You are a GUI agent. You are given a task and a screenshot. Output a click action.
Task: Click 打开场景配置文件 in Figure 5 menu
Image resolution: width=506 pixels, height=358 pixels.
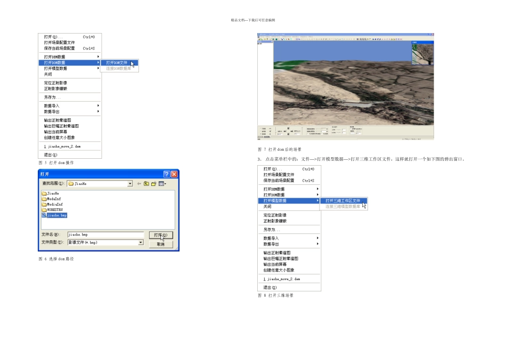tap(69, 43)
